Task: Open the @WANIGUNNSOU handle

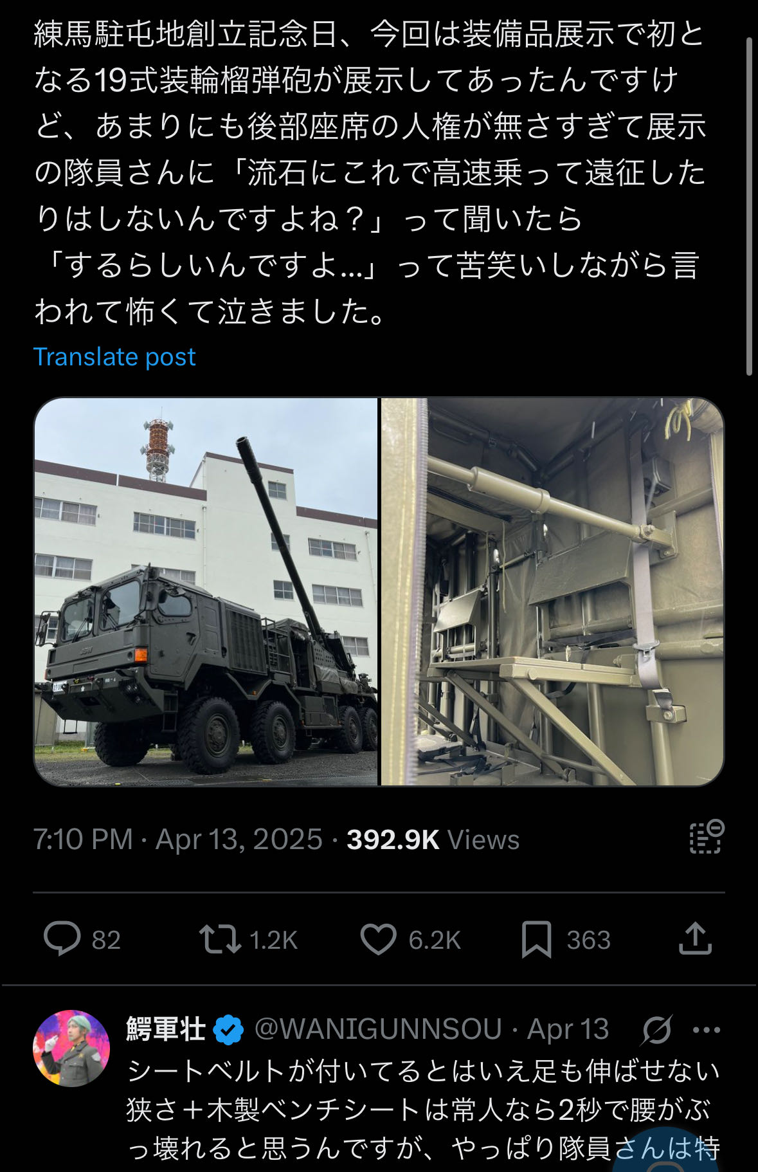Action: point(378,1029)
